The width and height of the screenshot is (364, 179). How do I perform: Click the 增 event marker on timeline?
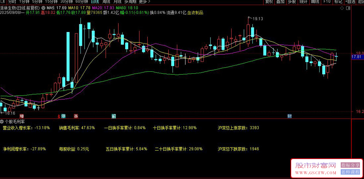(22, 116)
